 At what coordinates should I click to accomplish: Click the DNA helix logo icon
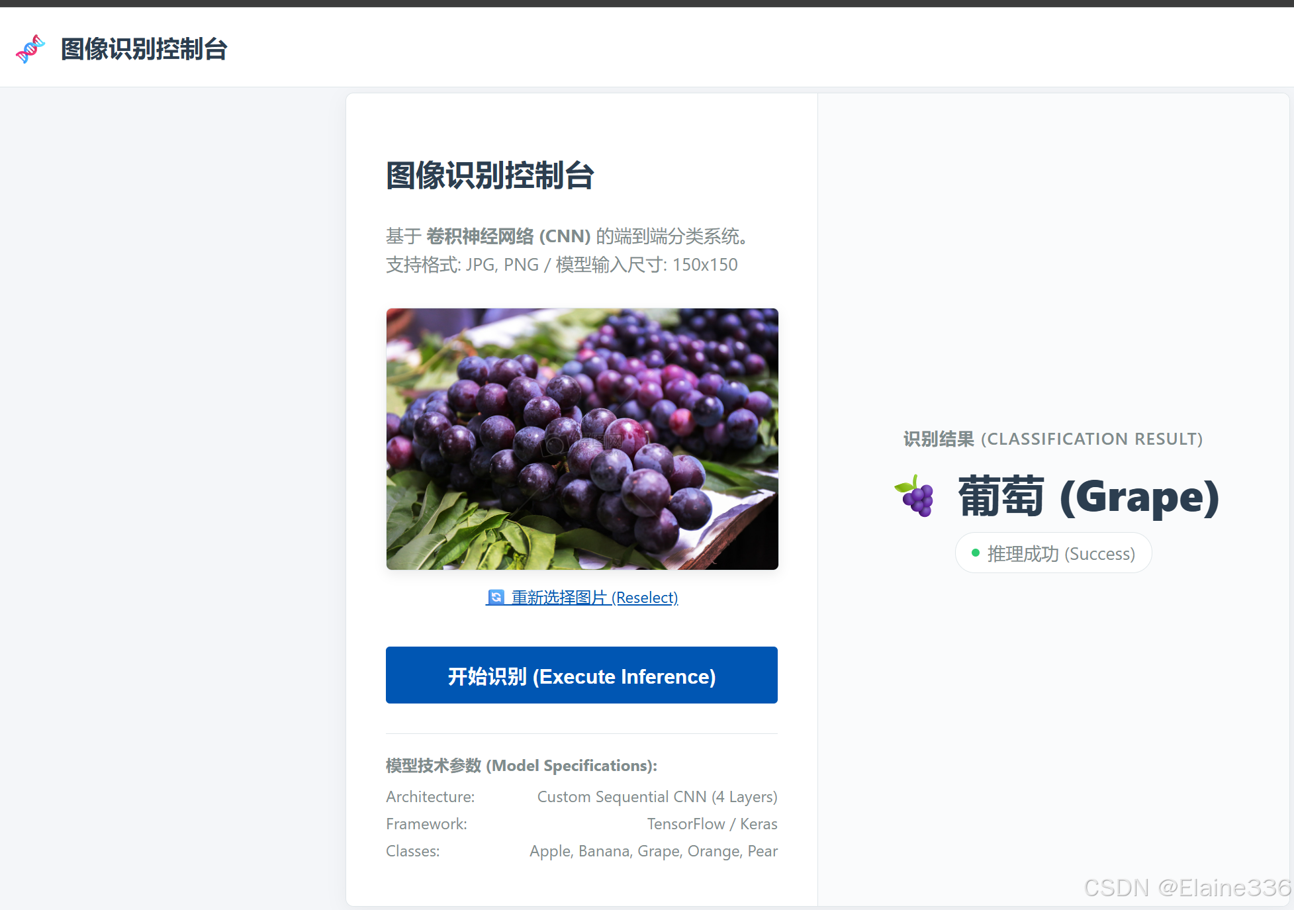(30, 49)
